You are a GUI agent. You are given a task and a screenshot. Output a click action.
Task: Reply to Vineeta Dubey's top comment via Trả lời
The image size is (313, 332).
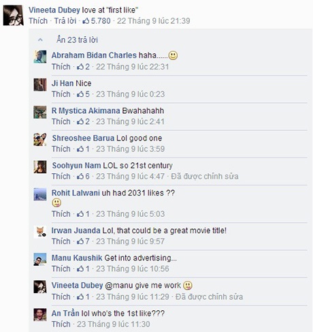pyautogui.click(x=65, y=21)
